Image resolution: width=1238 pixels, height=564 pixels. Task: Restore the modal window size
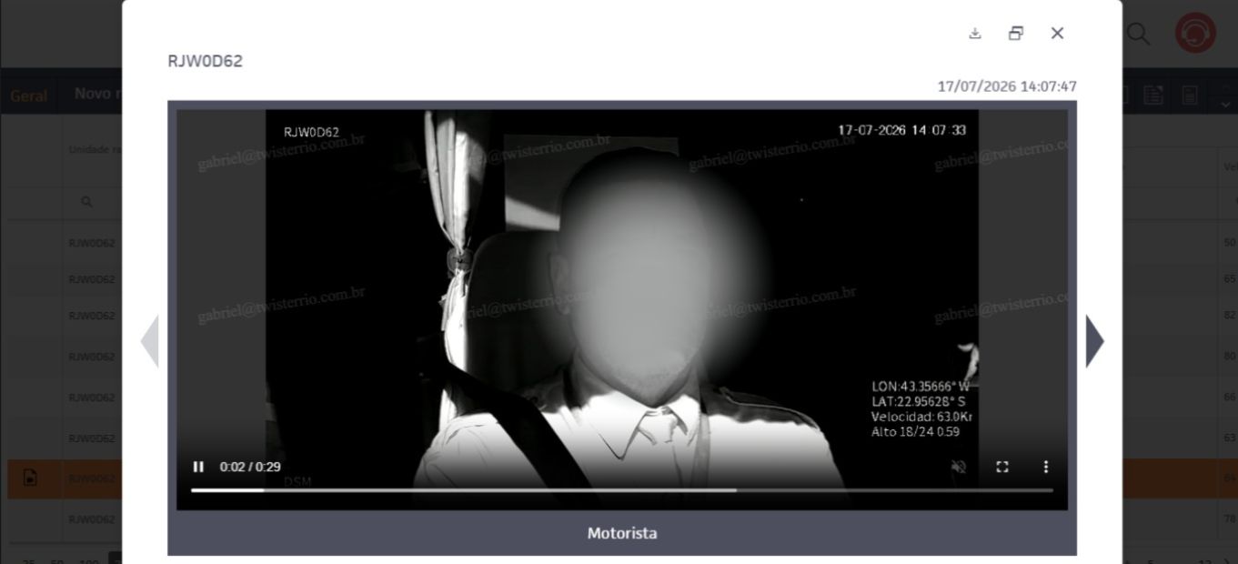click(1016, 34)
